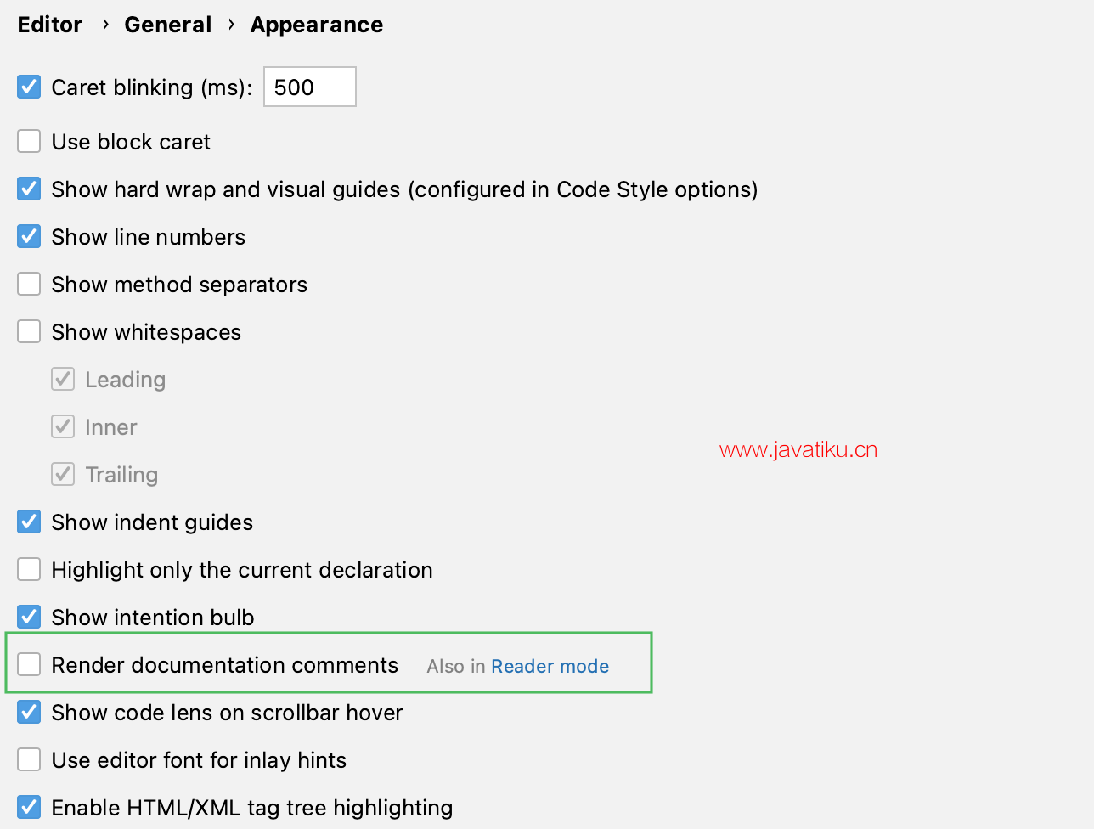Viewport: 1094px width, 829px height.
Task: Uncheck Show intention bulb
Action: point(29,617)
